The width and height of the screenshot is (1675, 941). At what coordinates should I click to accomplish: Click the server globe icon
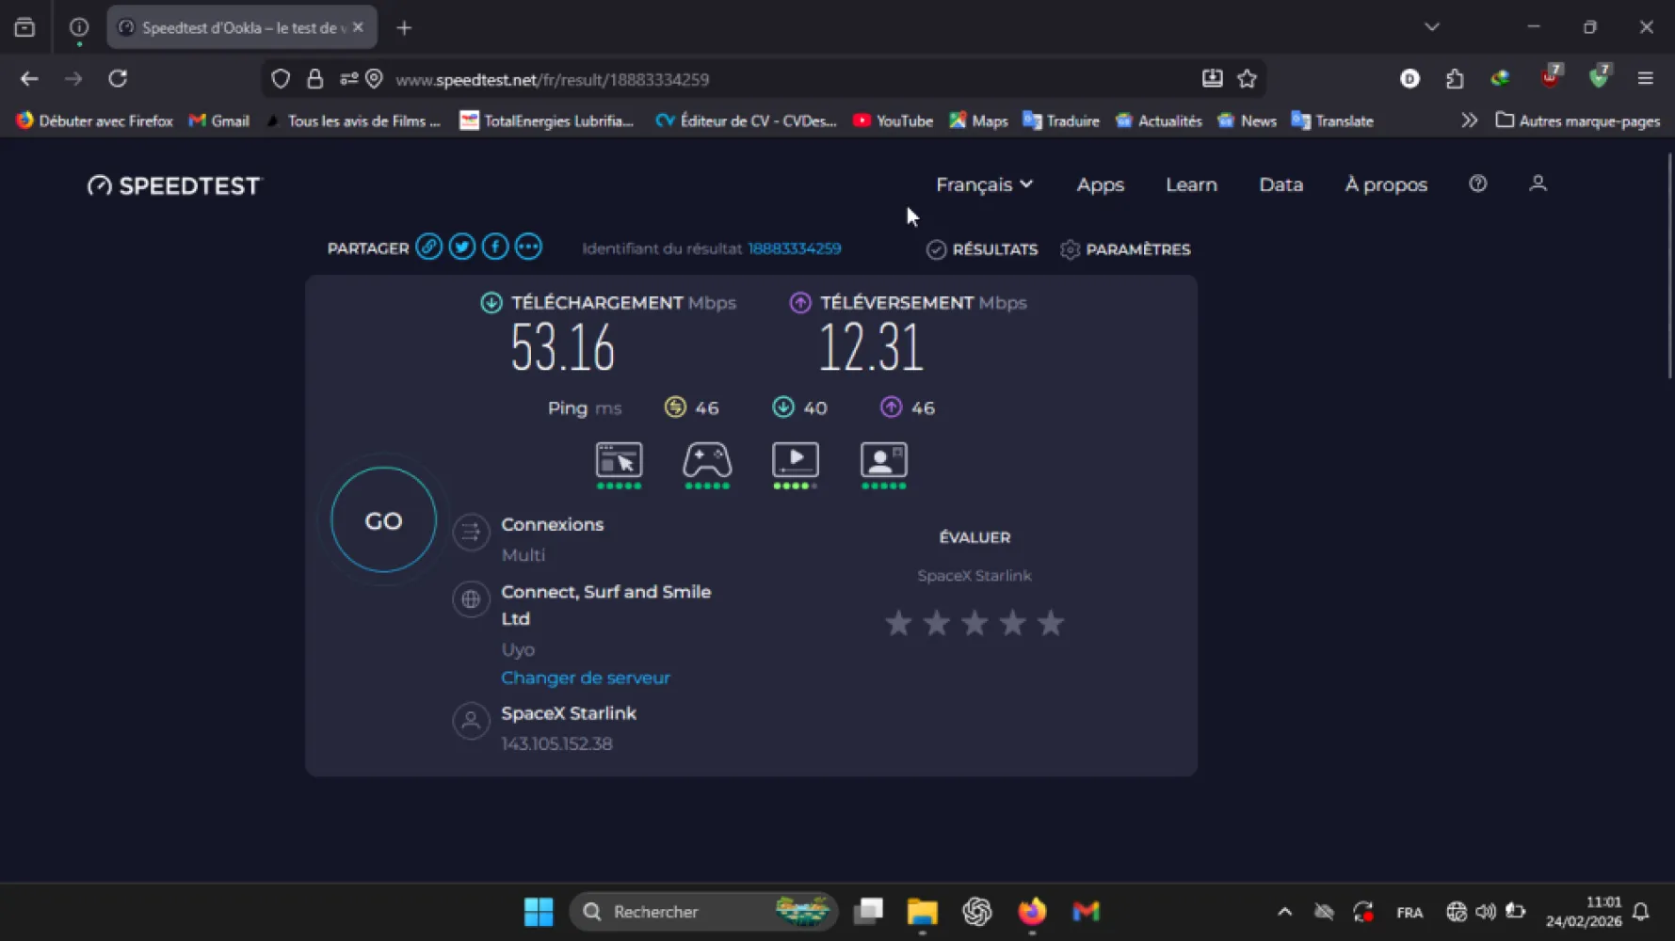(x=471, y=599)
